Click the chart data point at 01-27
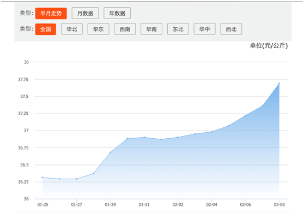 coord(76,179)
